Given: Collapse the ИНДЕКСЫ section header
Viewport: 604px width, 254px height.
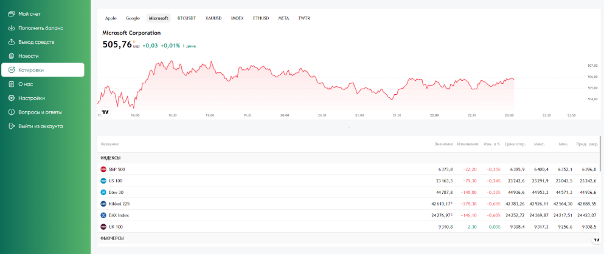Looking at the screenshot, I should (x=111, y=157).
